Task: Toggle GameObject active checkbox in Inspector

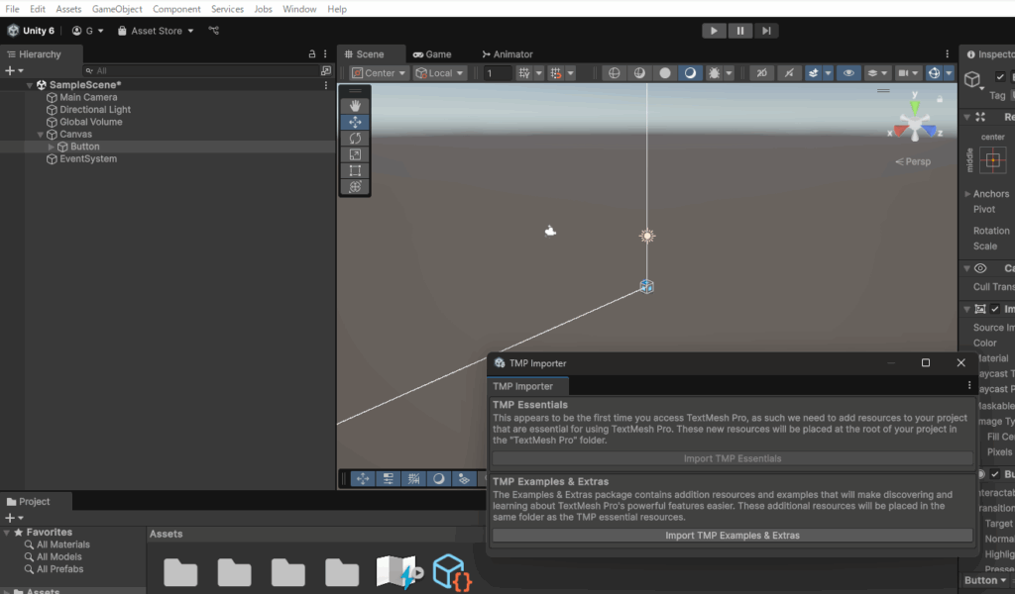Action: [1000, 76]
